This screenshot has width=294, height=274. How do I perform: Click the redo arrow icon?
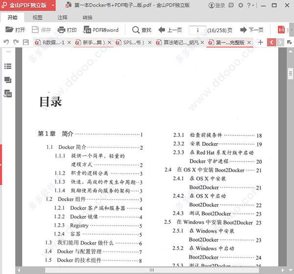[16, 43]
